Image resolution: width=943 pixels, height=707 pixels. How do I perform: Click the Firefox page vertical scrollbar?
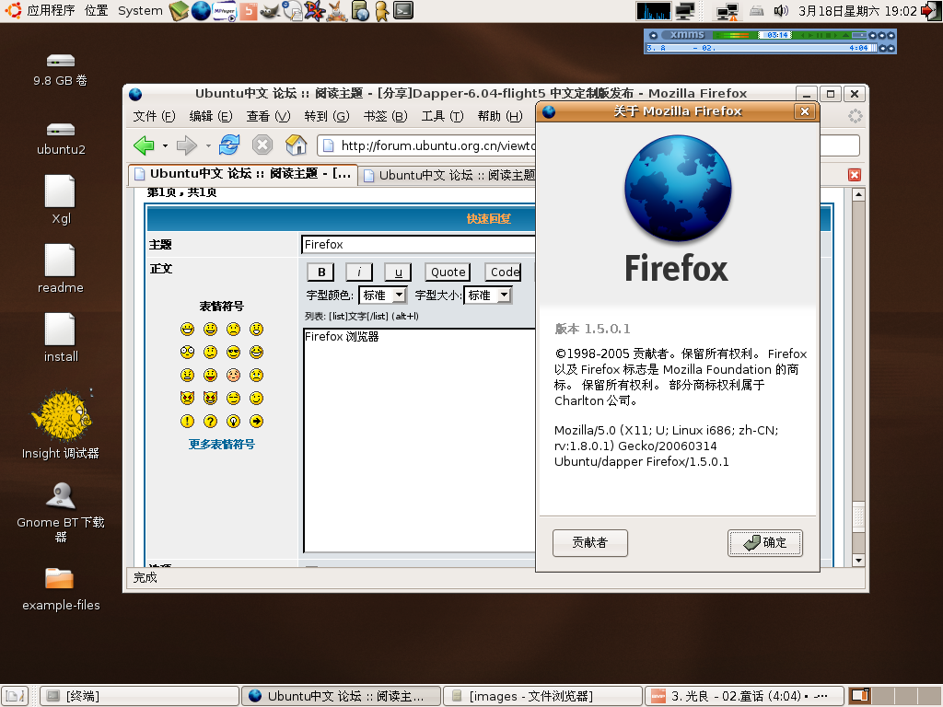tap(858, 377)
